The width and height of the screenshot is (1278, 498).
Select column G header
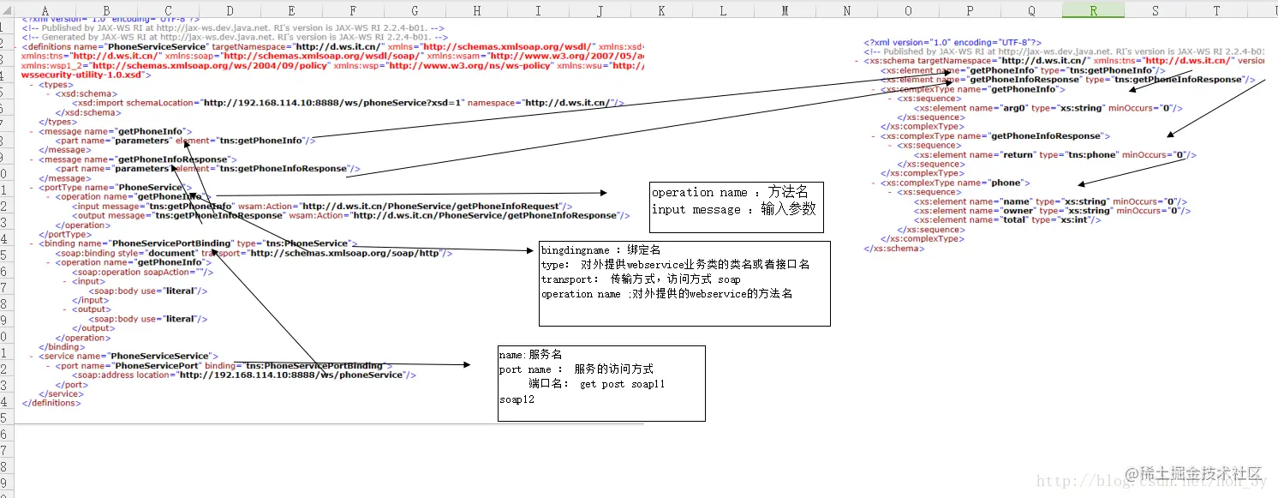(415, 9)
